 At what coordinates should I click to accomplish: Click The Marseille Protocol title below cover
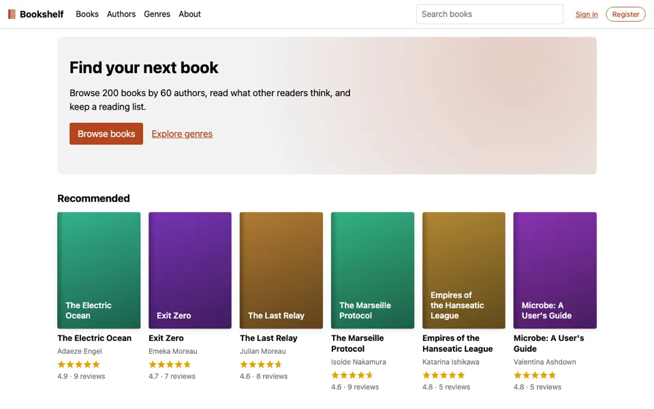coord(358,344)
